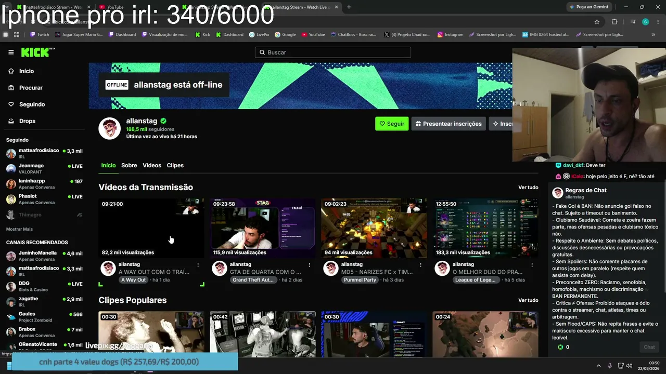Click the Buscar search field
Image resolution: width=666 pixels, height=374 pixels.
[x=333, y=52]
